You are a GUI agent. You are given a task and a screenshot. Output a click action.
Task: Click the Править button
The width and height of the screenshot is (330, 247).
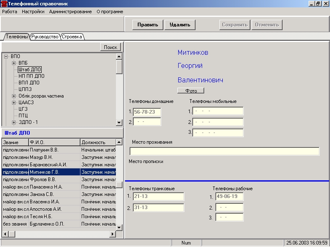pyautogui.click(x=148, y=25)
